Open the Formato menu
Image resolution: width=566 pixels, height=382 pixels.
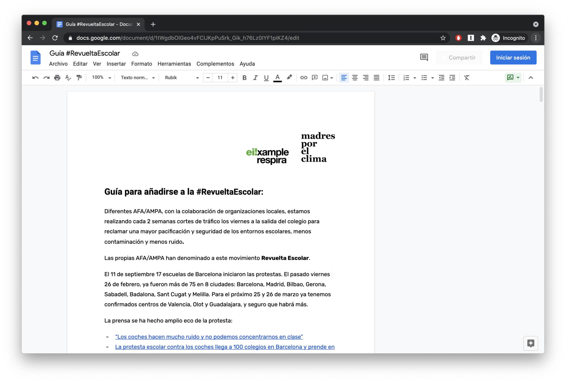click(x=141, y=64)
